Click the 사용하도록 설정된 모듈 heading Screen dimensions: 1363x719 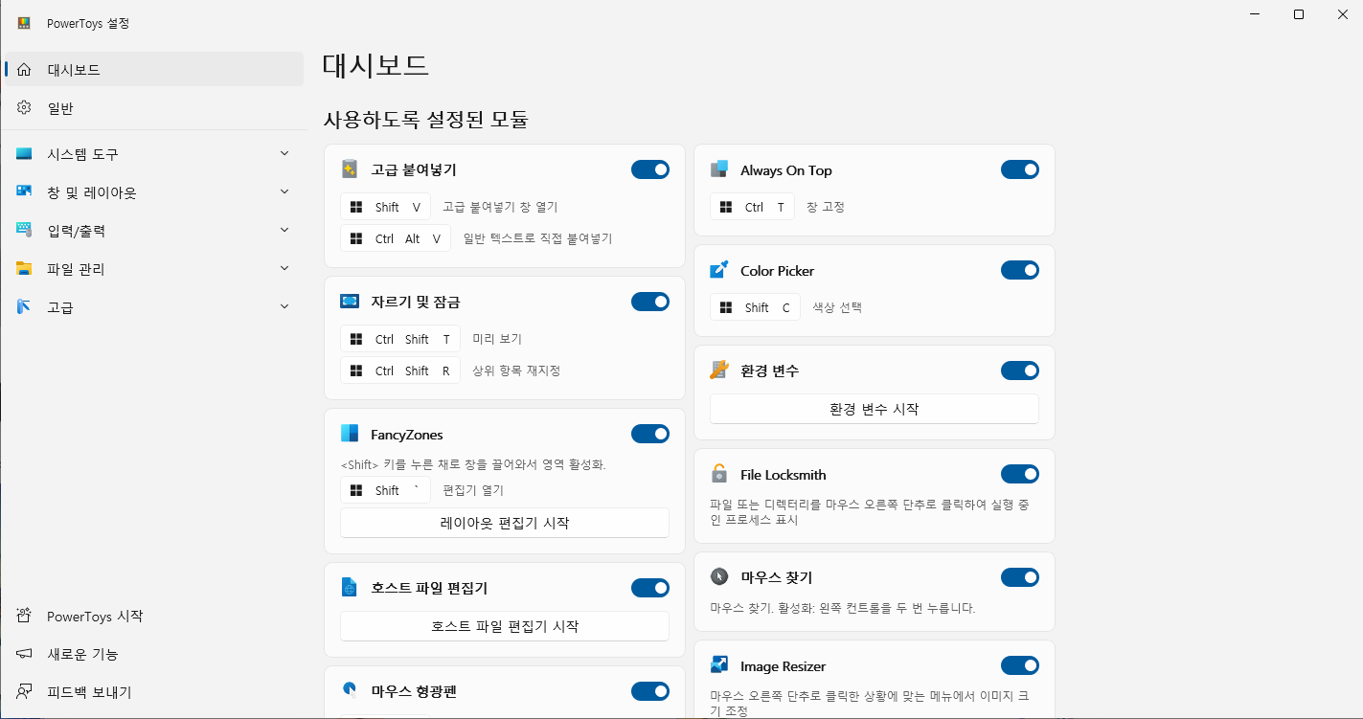426,120
